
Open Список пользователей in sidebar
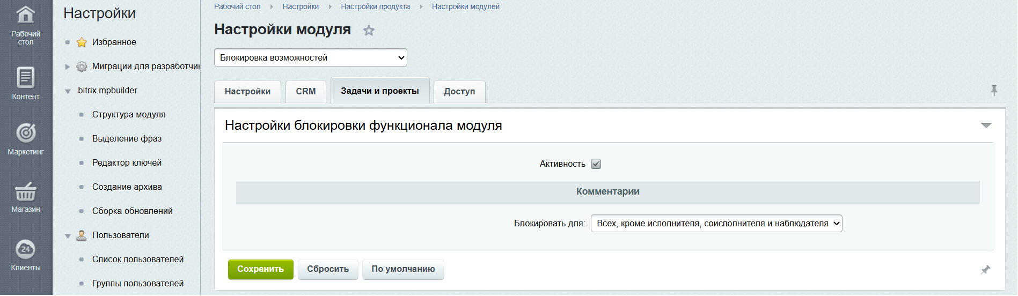click(x=138, y=260)
